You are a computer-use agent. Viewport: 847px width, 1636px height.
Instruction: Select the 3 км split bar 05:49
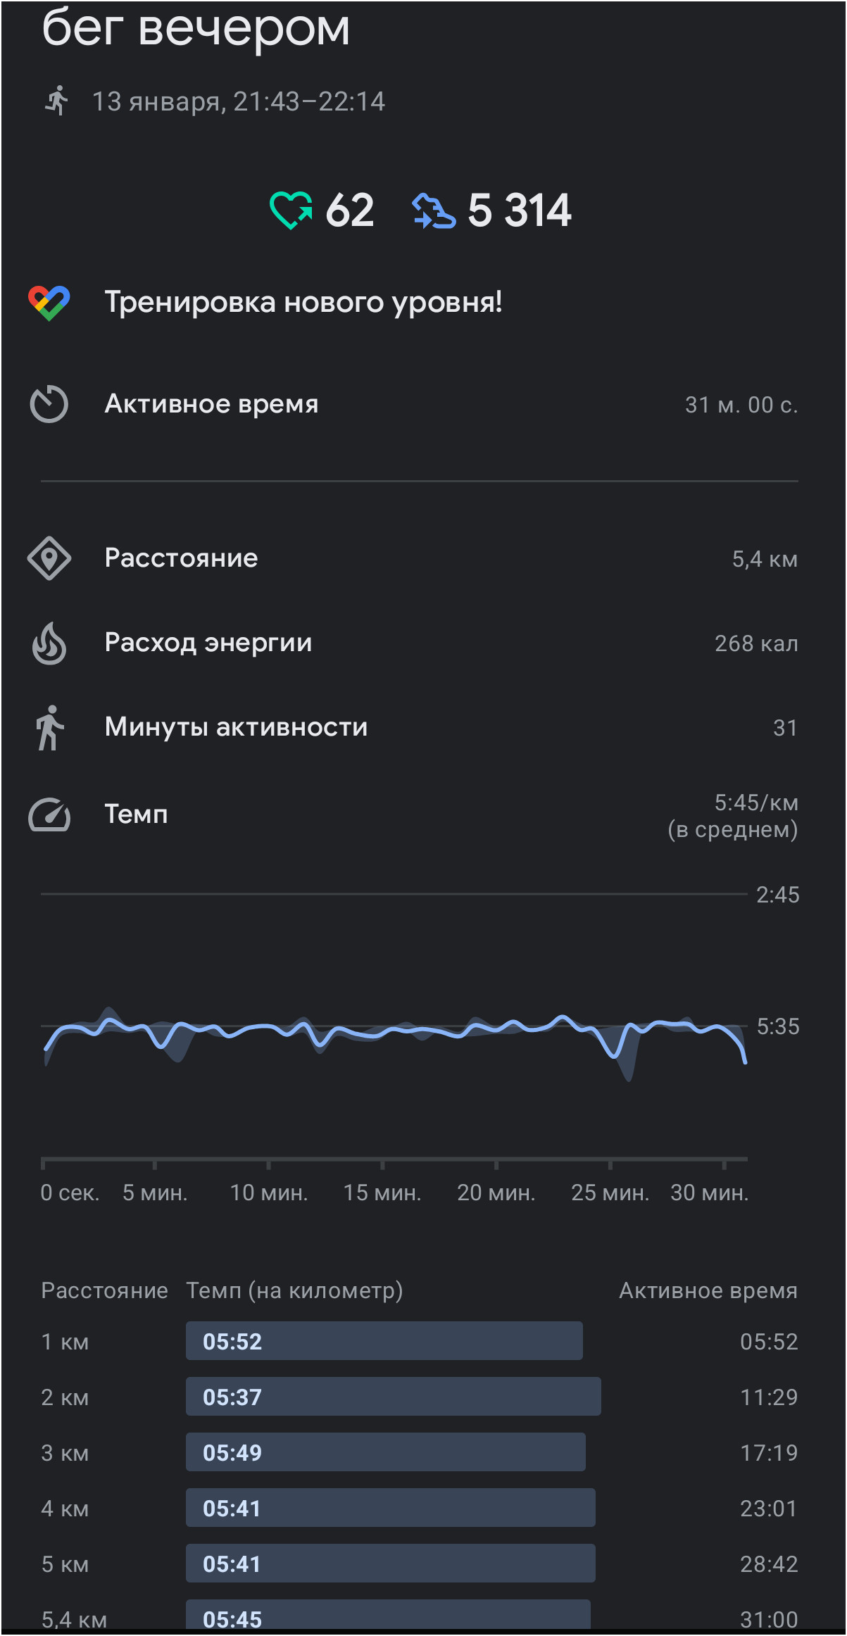coord(385,1452)
